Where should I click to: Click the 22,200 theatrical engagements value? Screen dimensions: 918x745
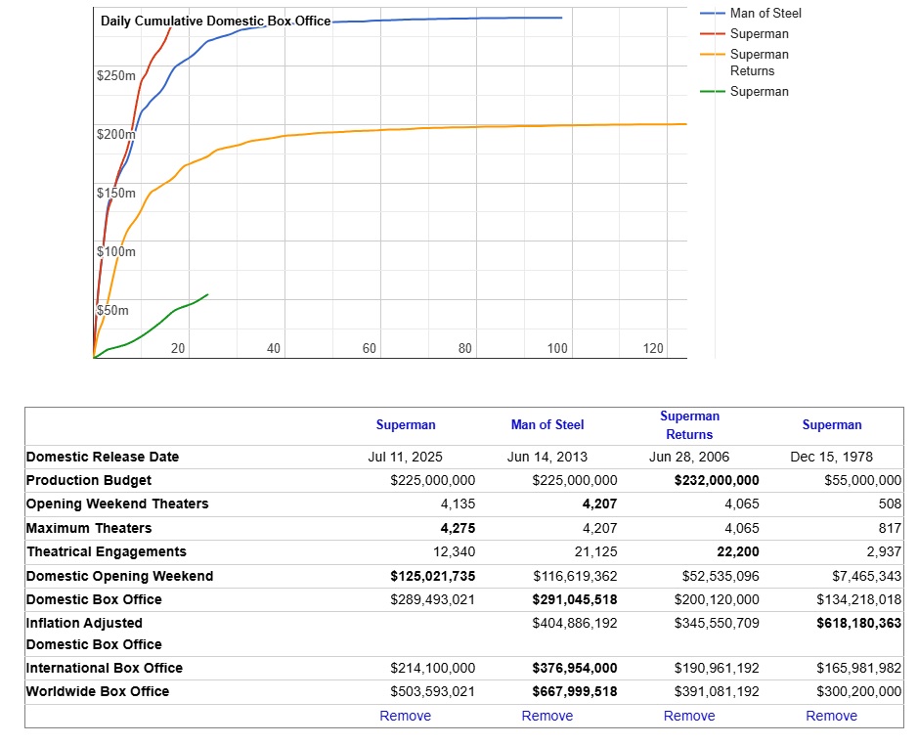(x=738, y=551)
